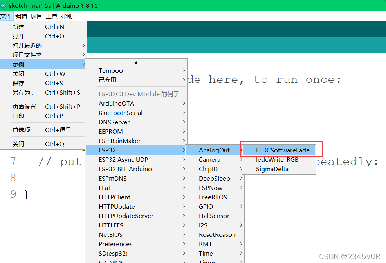Open the FreeRTOS example
386x263 pixels.
(x=215, y=197)
